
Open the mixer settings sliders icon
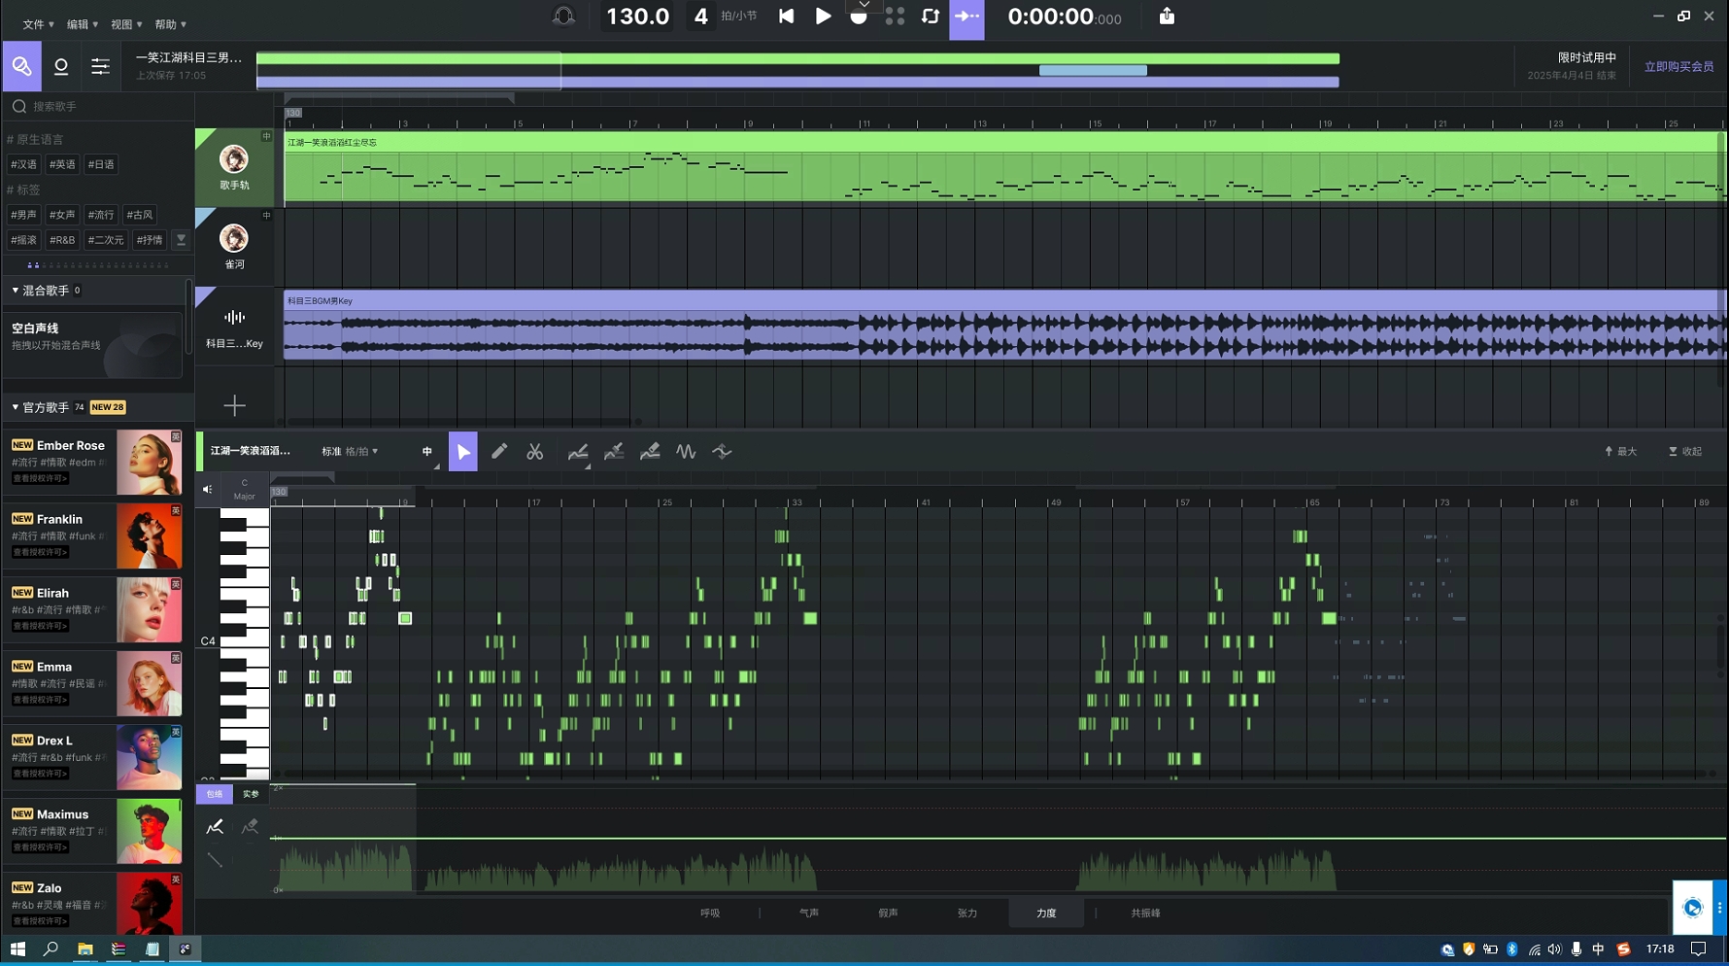[x=100, y=66]
